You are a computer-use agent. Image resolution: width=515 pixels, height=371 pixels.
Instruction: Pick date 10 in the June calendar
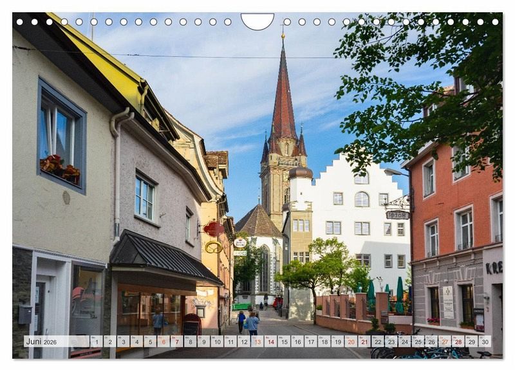(x=216, y=341)
